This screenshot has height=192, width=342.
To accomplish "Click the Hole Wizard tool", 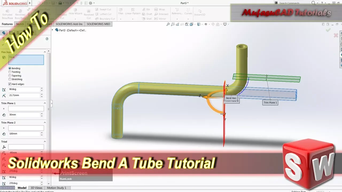I will tap(75, 12).
